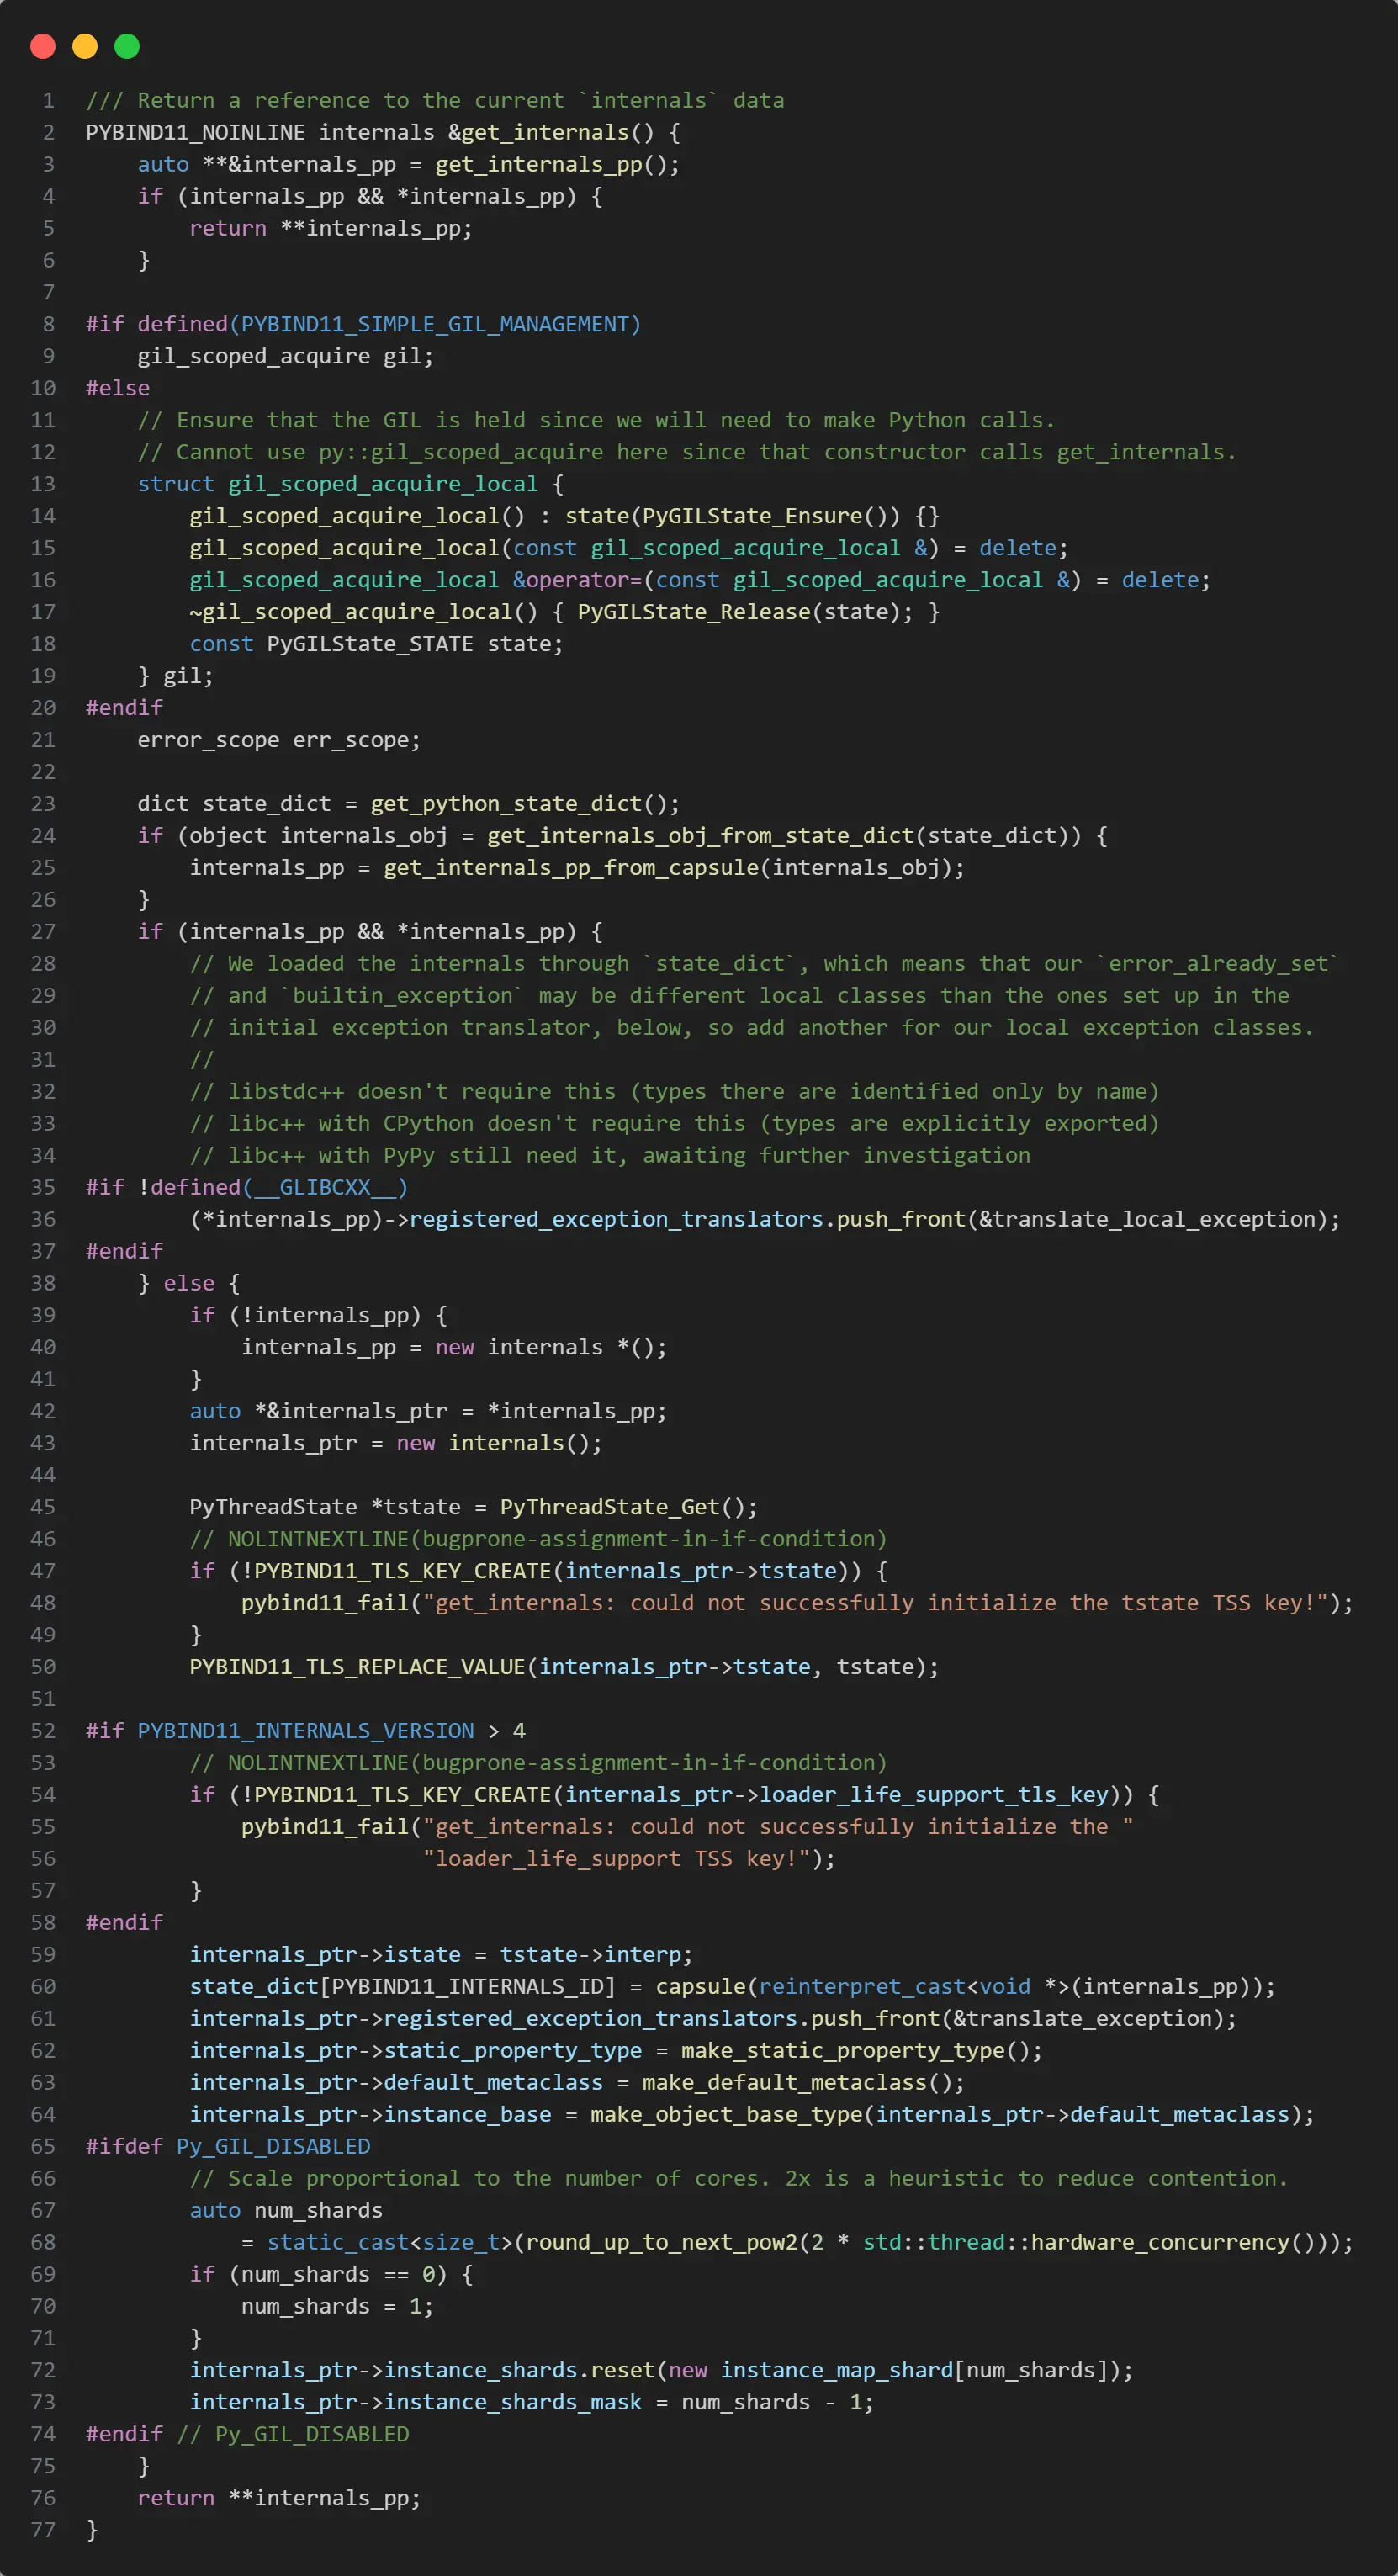
Task: Click "reinterpret_cast<void *>" on line 60
Action: pos(913,1989)
